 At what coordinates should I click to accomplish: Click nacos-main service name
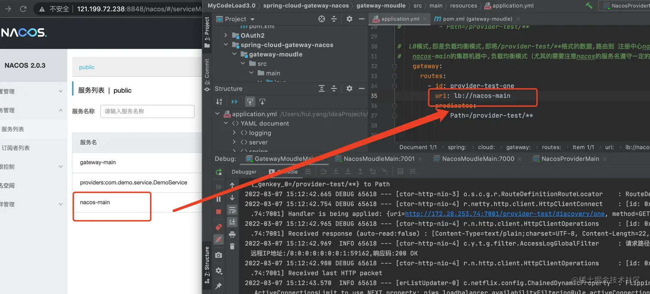95,202
